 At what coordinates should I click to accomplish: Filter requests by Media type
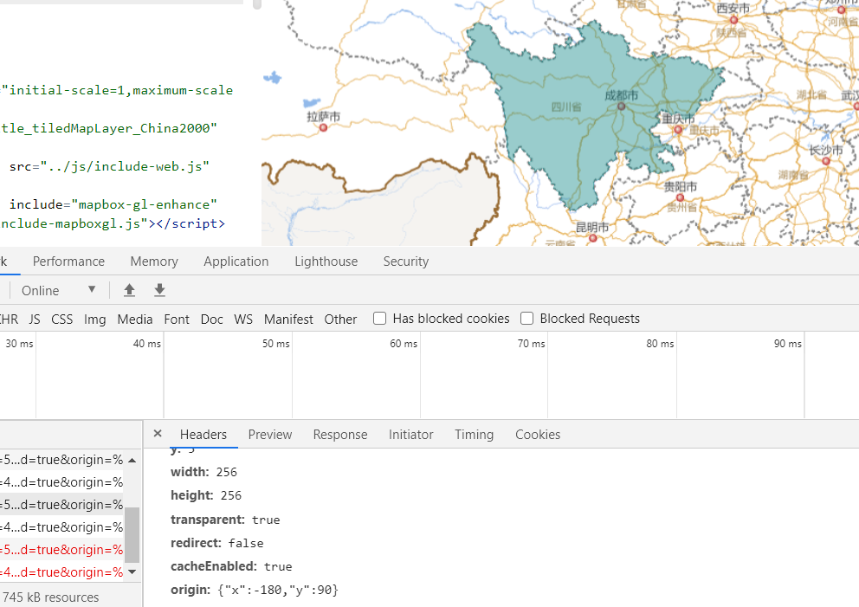pyautogui.click(x=135, y=319)
